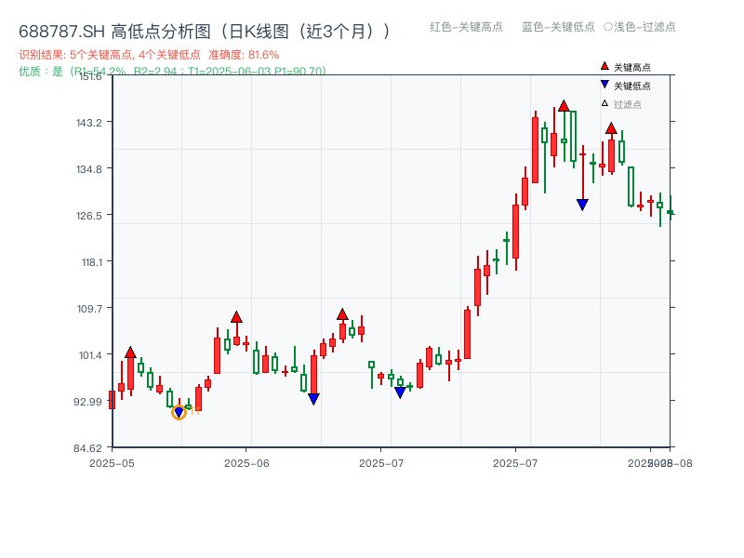Click the 识别结果 summary line
The width and height of the screenshot is (744, 558).
[139, 54]
